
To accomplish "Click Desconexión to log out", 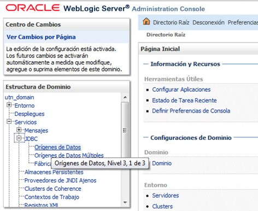I will coord(208,22).
